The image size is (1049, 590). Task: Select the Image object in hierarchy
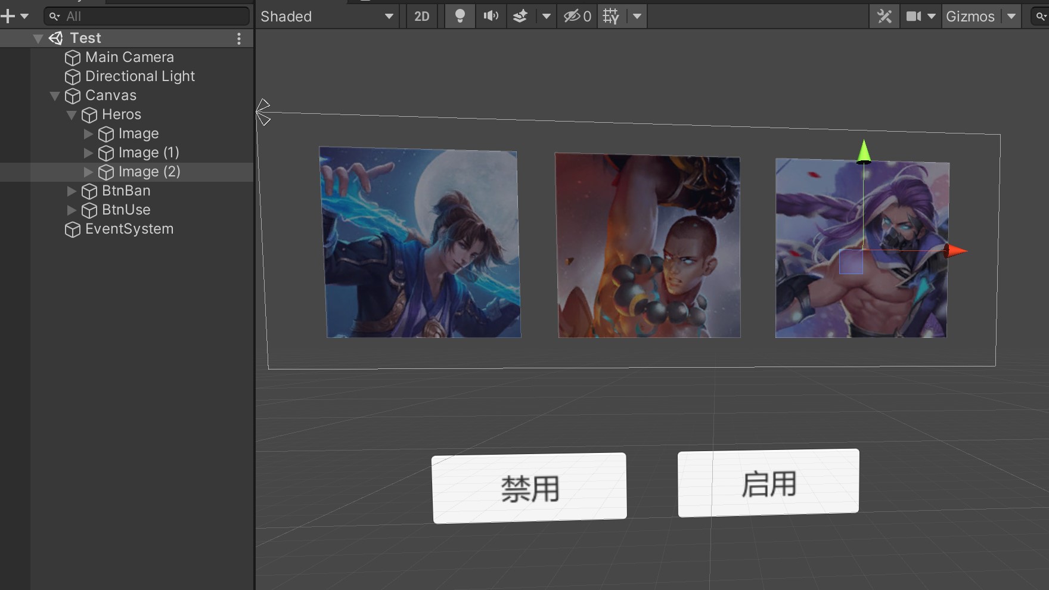click(138, 133)
